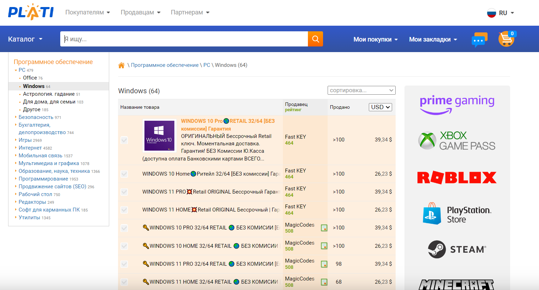Click Продано column header

[340, 107]
